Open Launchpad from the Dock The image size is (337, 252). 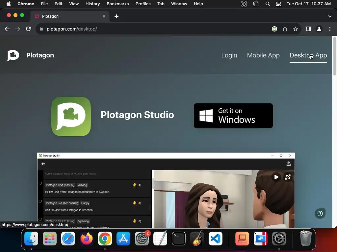point(50,239)
